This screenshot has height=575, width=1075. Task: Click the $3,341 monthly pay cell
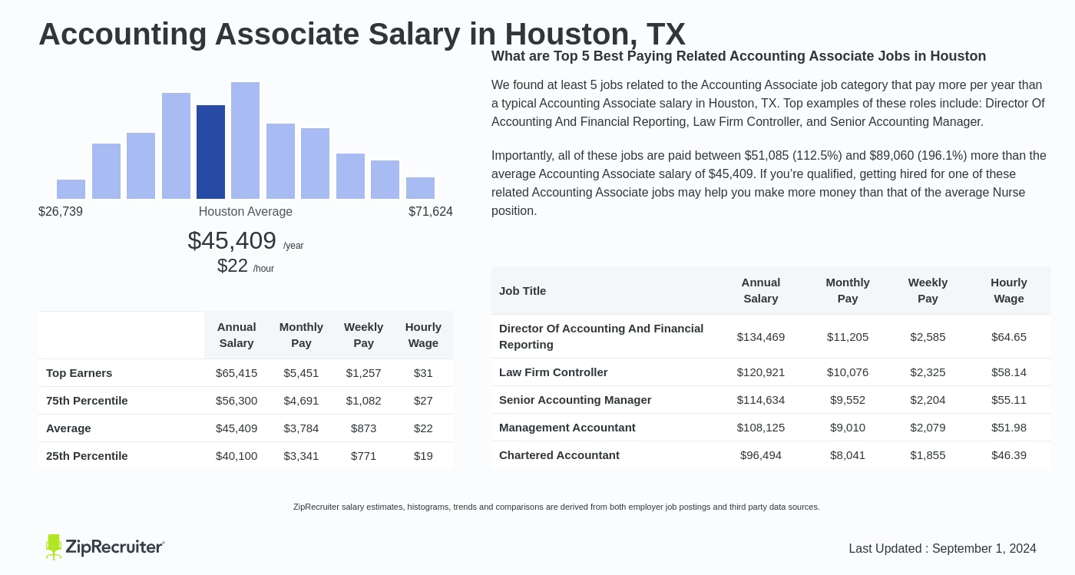click(301, 456)
